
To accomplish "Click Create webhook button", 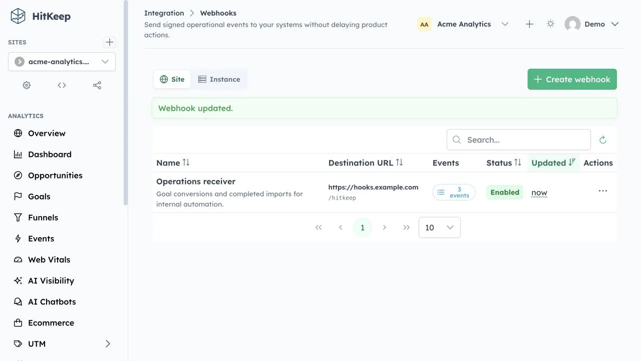I will click(572, 79).
